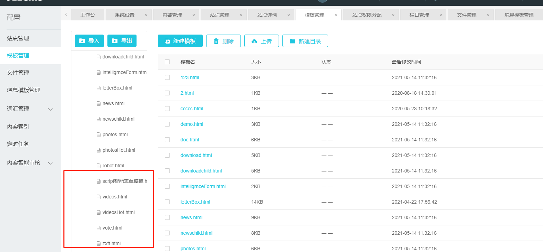Check the box for download.html row

(x=167, y=155)
